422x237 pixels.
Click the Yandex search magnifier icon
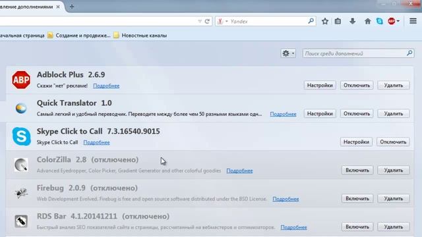[311, 21]
